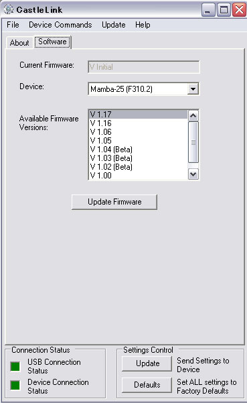This screenshot has width=247, height=403.
Task: Open the Help menu
Action: point(143,25)
